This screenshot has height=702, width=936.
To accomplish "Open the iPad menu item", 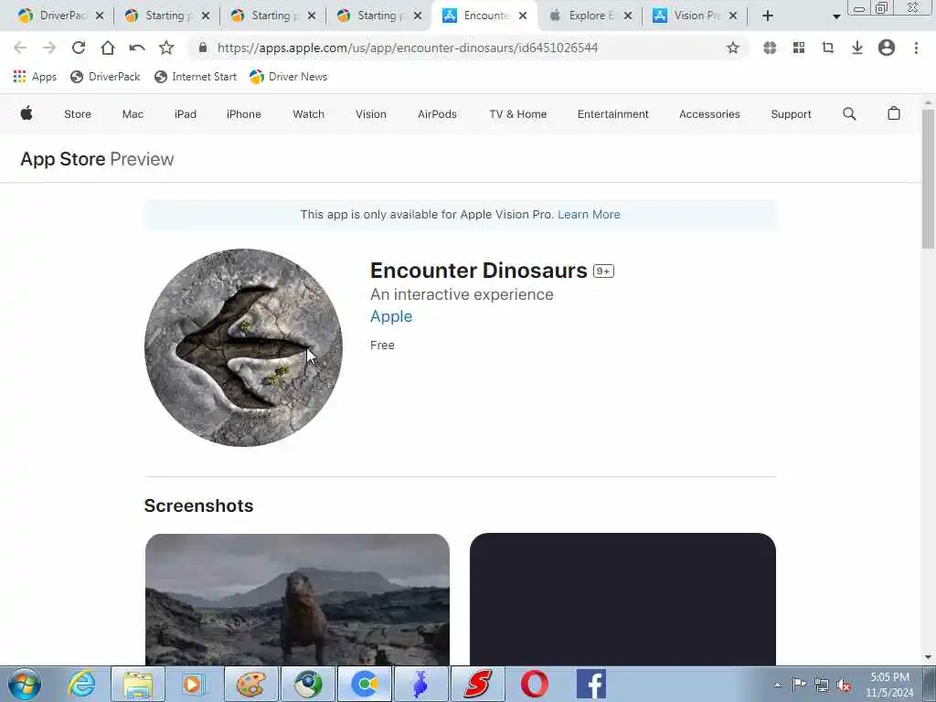I will [185, 114].
